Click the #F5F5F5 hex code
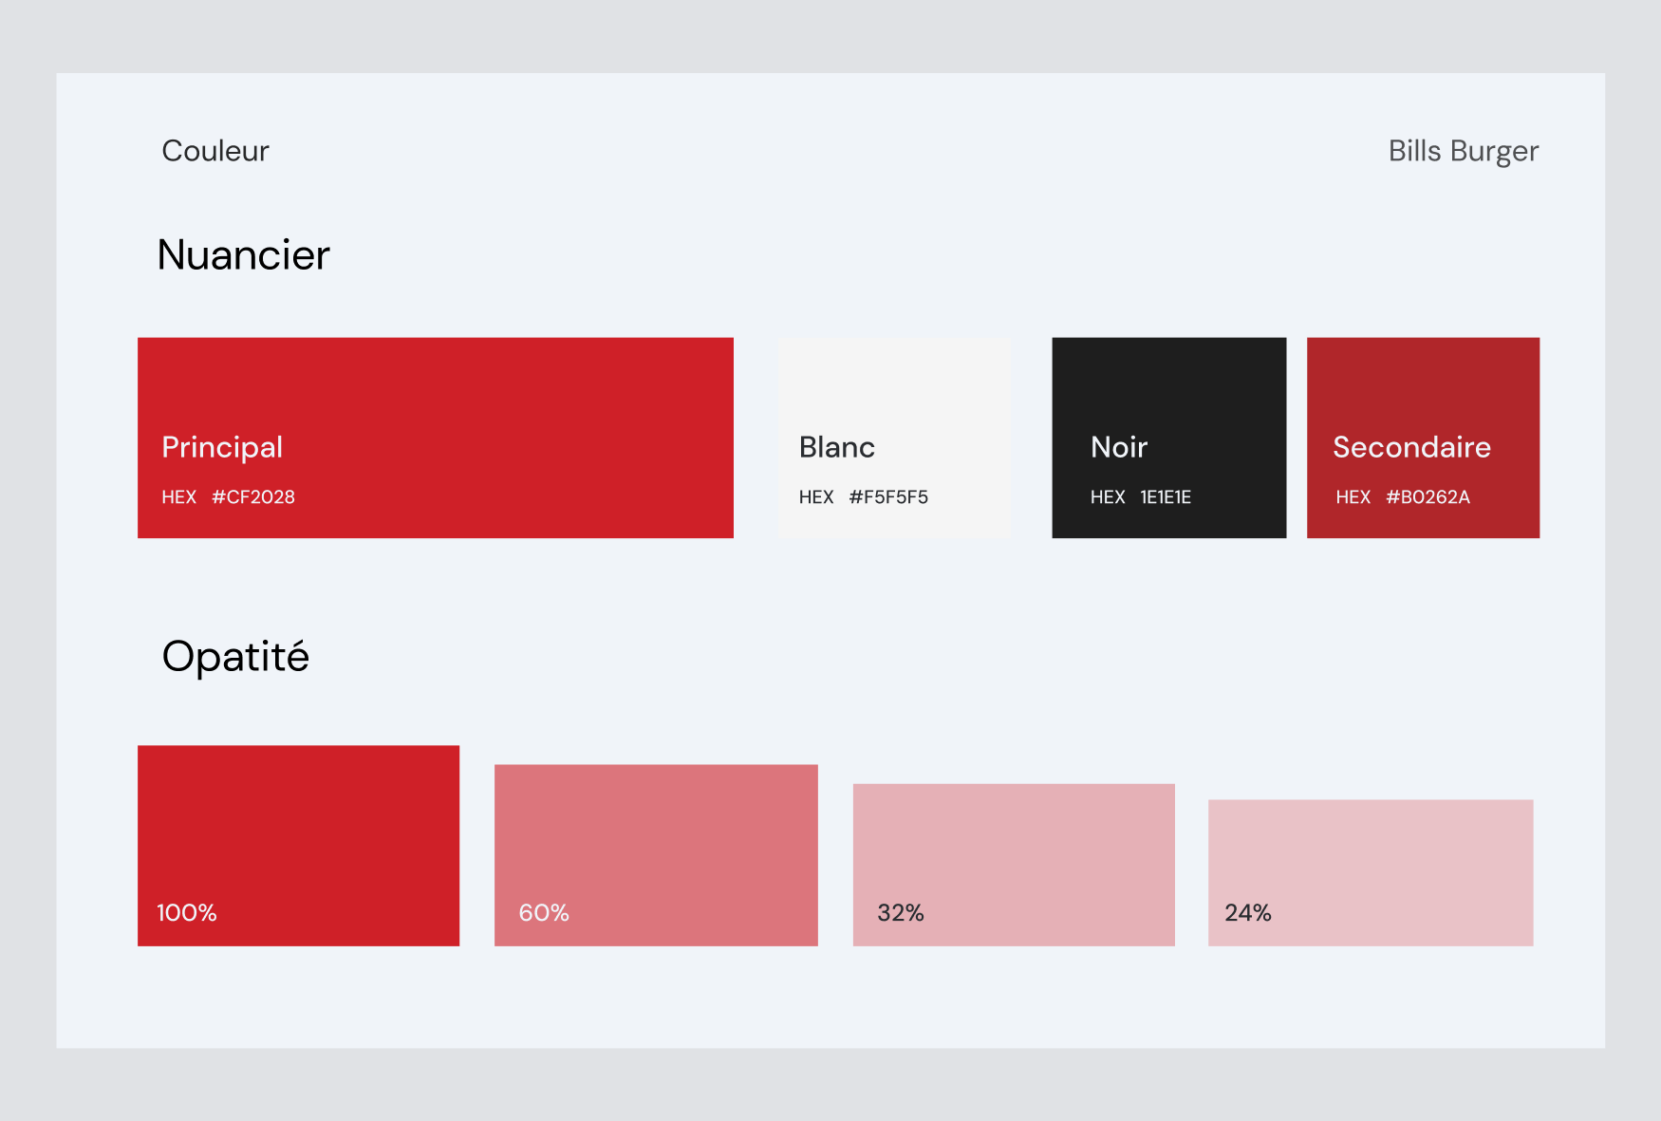Screen dimensions: 1661x1121 click(888, 497)
